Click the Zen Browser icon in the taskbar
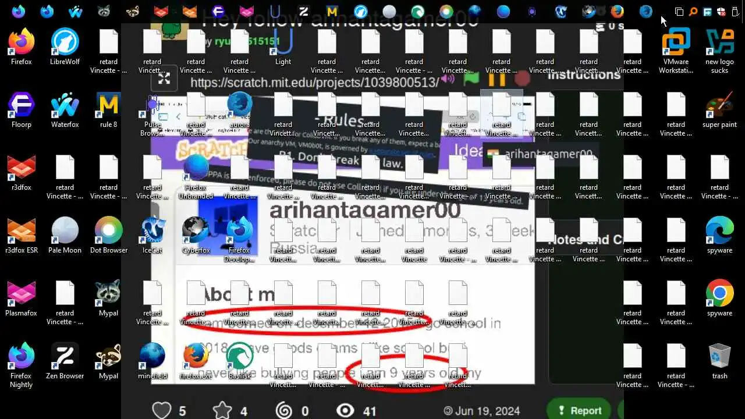 coord(304,11)
